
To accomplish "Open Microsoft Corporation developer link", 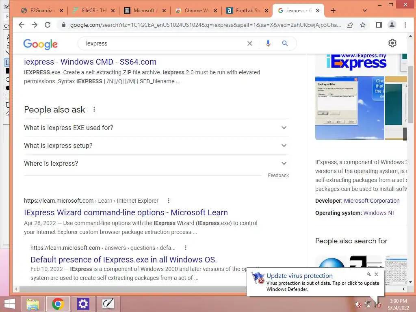I will point(372,201).
